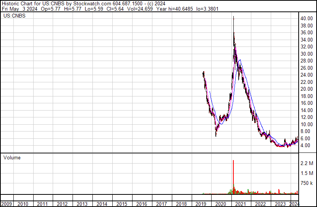Click the 26.00 price axis label
This screenshot has width=317, height=207.
306,68
